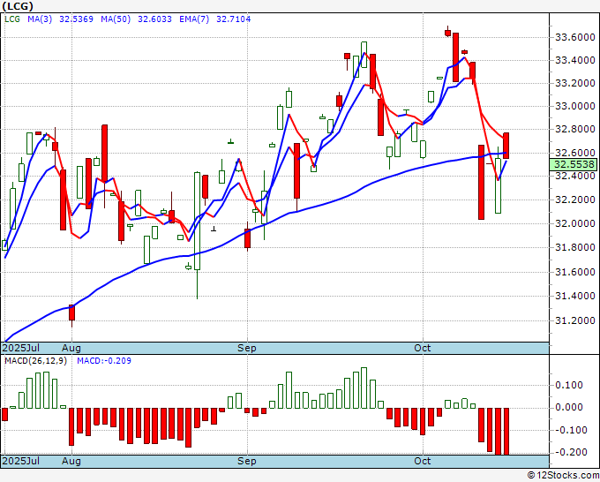
Task: Click the current price tag 32.5538
Action: (x=573, y=164)
